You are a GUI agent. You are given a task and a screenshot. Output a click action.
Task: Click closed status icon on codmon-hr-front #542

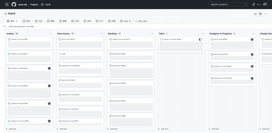[161, 39]
